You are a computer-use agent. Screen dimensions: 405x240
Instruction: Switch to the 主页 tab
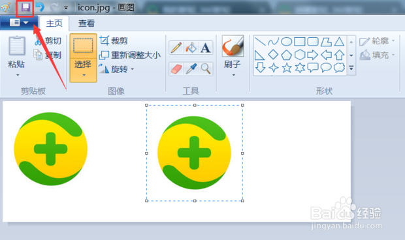54,23
